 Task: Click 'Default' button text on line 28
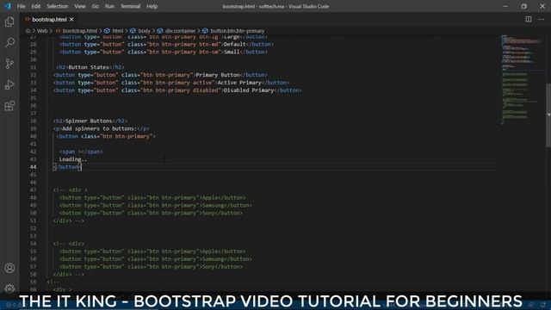tap(235, 44)
